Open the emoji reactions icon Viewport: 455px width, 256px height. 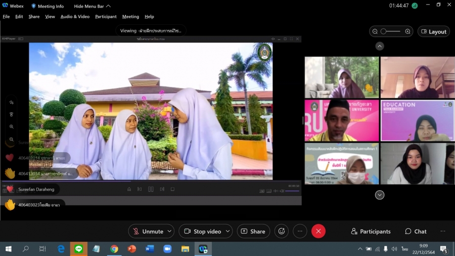(282, 231)
